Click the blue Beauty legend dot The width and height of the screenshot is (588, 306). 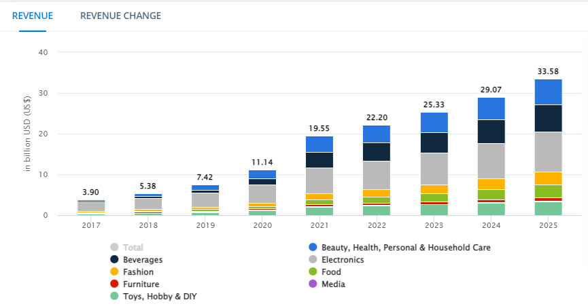click(x=313, y=247)
